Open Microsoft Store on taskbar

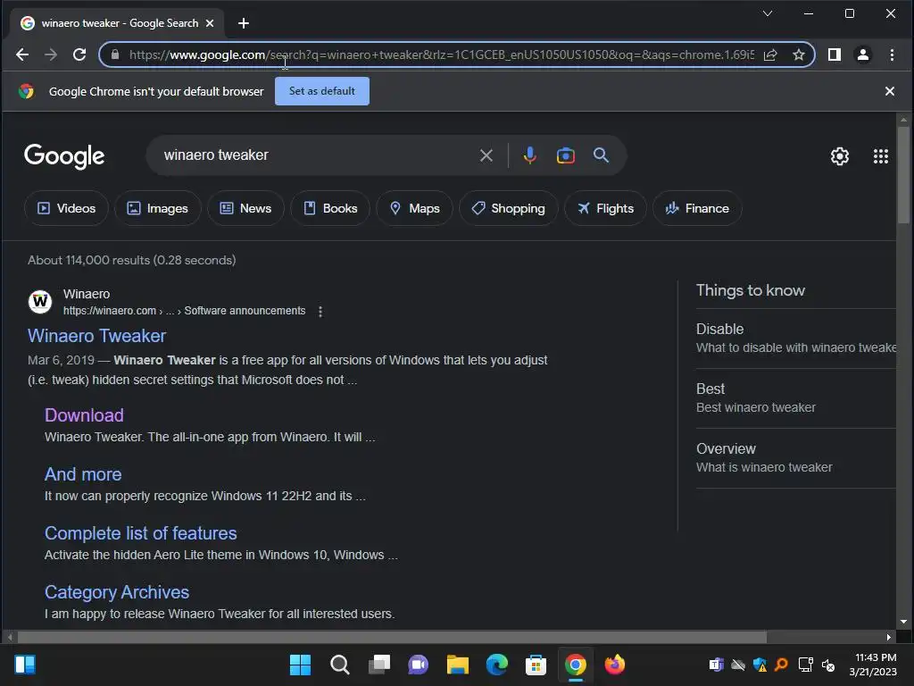click(x=536, y=665)
